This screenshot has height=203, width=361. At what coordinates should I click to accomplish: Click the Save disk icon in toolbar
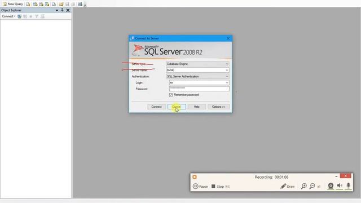click(67, 4)
